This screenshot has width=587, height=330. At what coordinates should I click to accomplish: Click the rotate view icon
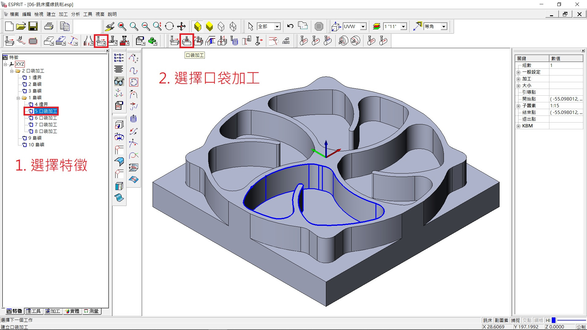click(x=169, y=27)
